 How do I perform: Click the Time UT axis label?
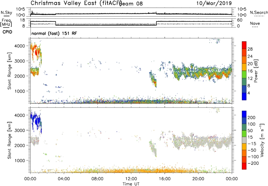[x=131, y=184]
